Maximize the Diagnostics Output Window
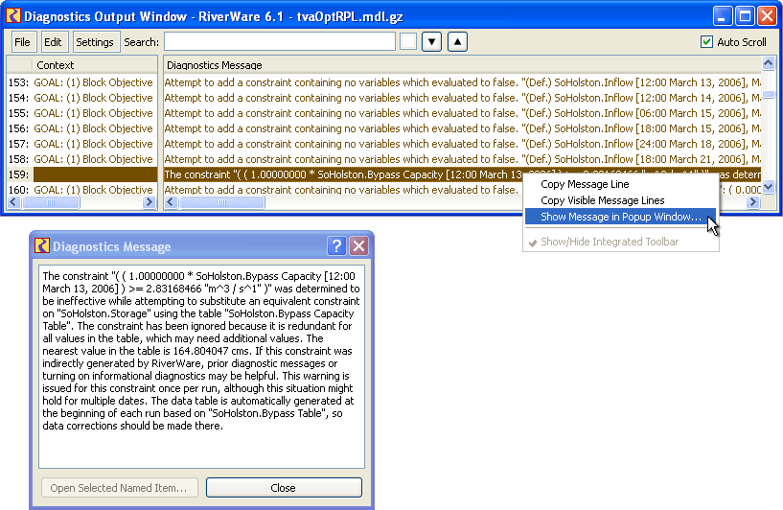The height and width of the screenshot is (510, 783). pos(745,16)
